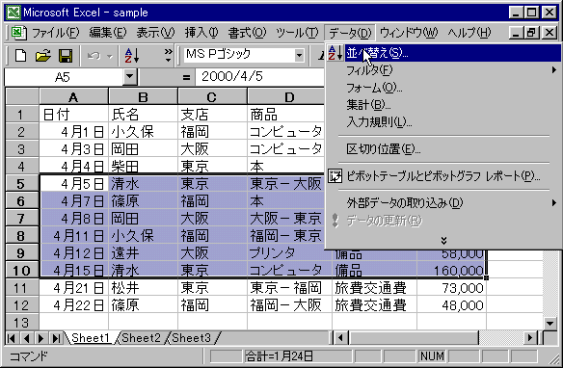Open the 表示 menu
563x368 pixels.
[155, 33]
